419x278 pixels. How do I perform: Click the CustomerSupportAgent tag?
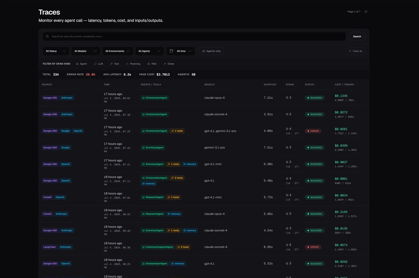(158, 247)
